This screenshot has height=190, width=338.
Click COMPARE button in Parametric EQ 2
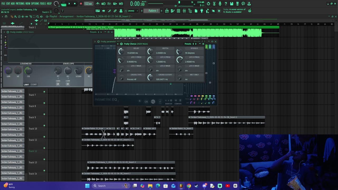click(x=178, y=103)
